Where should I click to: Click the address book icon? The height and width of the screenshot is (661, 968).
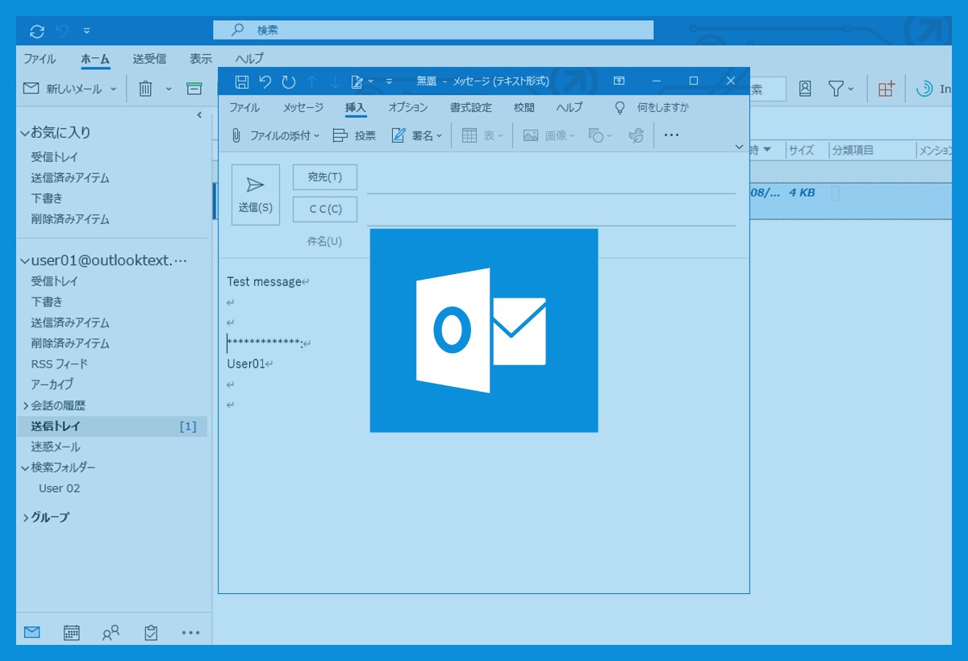pos(804,89)
